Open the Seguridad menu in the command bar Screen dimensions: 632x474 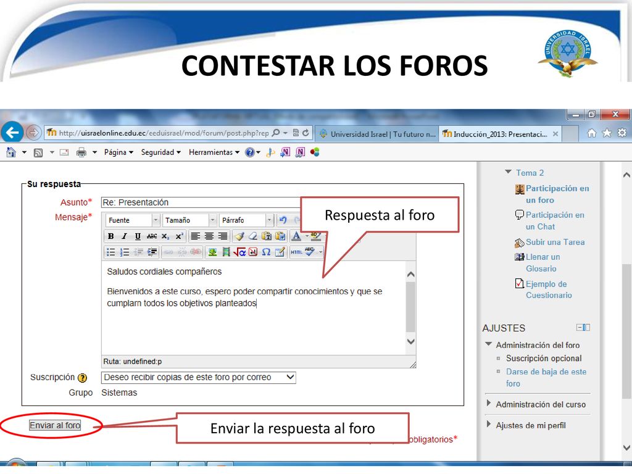point(160,152)
